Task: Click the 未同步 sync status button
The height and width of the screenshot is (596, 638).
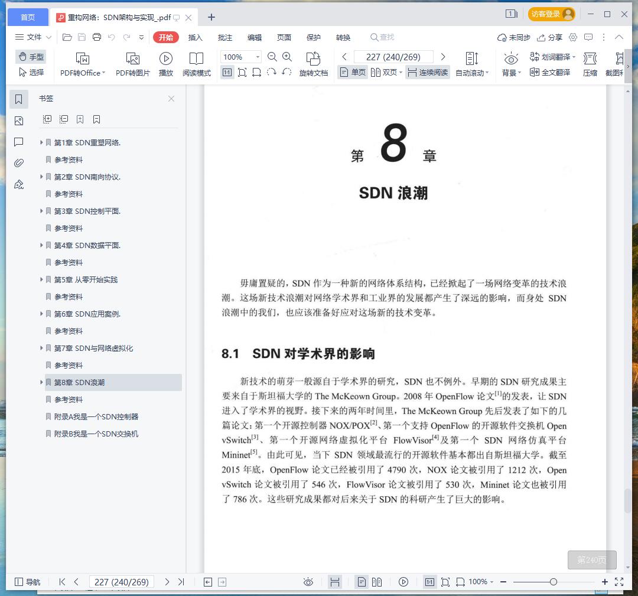Action: coord(513,37)
